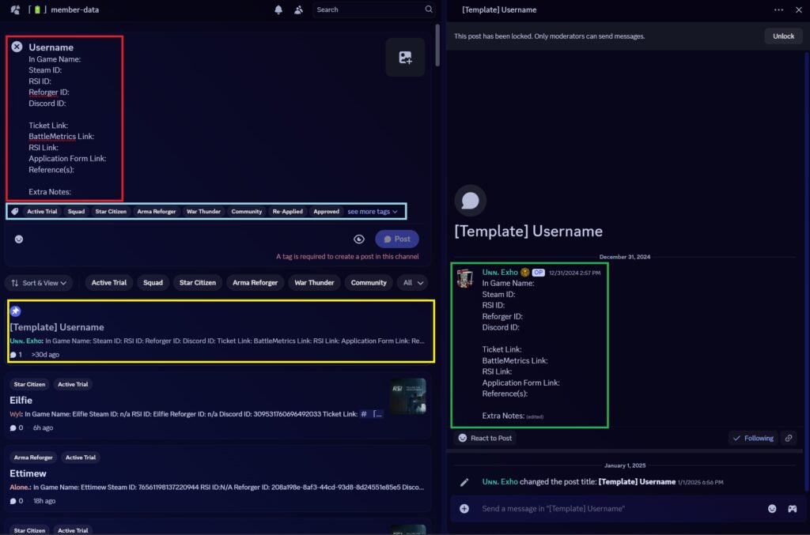Click the comment count icon on Ettimew post
This screenshot has height=535, width=810.
13,501
